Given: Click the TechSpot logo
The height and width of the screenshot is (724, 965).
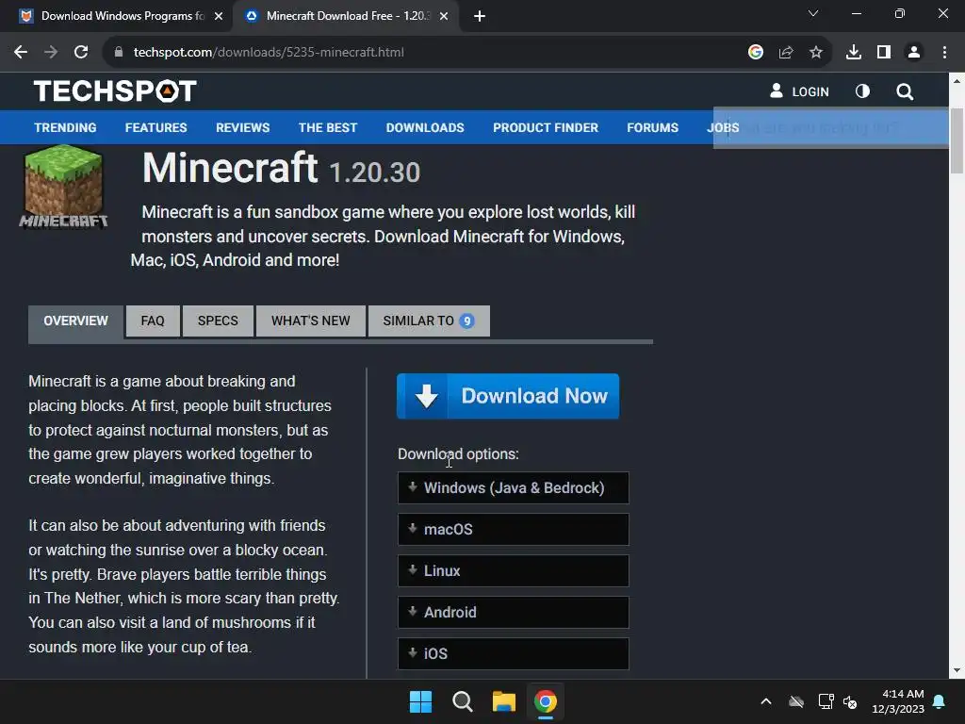Looking at the screenshot, I should (115, 91).
